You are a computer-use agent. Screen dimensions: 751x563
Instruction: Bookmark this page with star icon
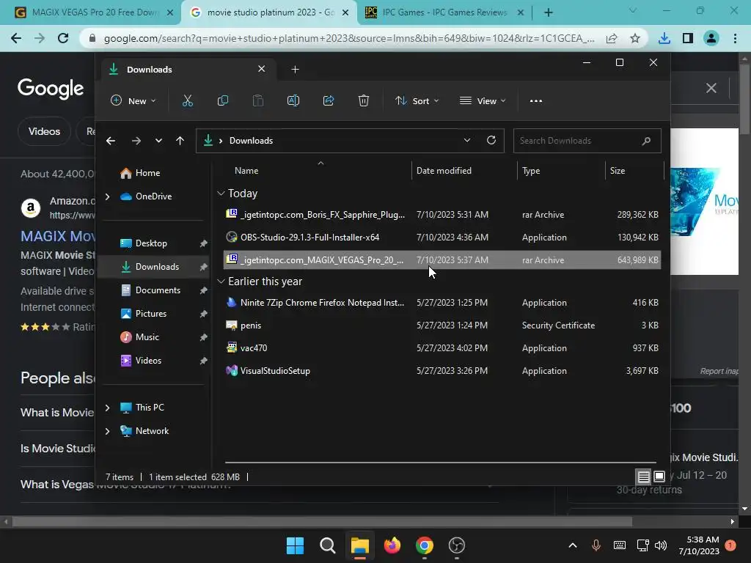(x=635, y=38)
